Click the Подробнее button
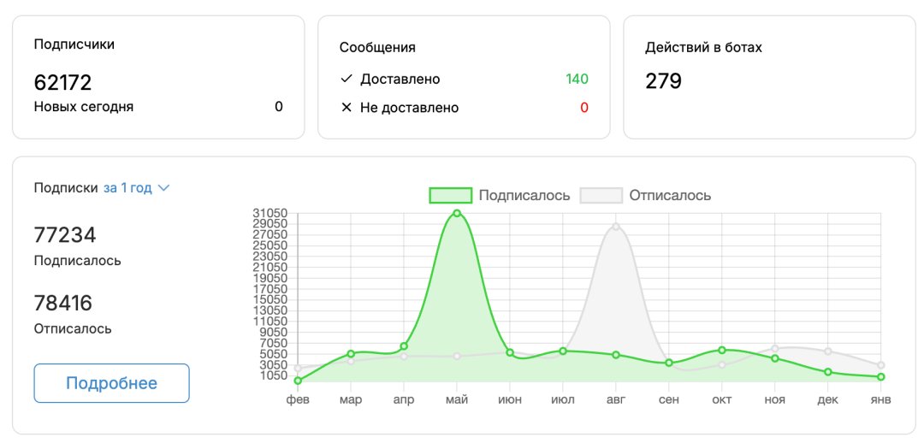 pyautogui.click(x=111, y=383)
